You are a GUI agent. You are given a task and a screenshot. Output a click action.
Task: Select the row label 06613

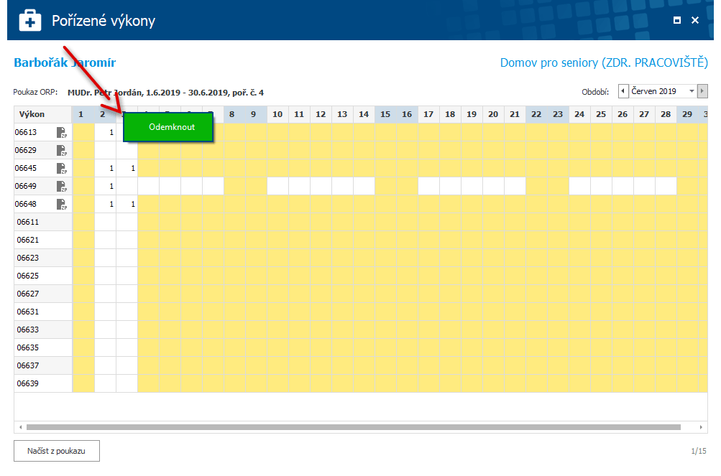(26, 132)
